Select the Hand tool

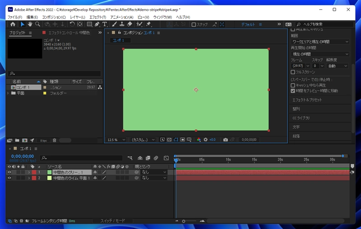pos(30,24)
